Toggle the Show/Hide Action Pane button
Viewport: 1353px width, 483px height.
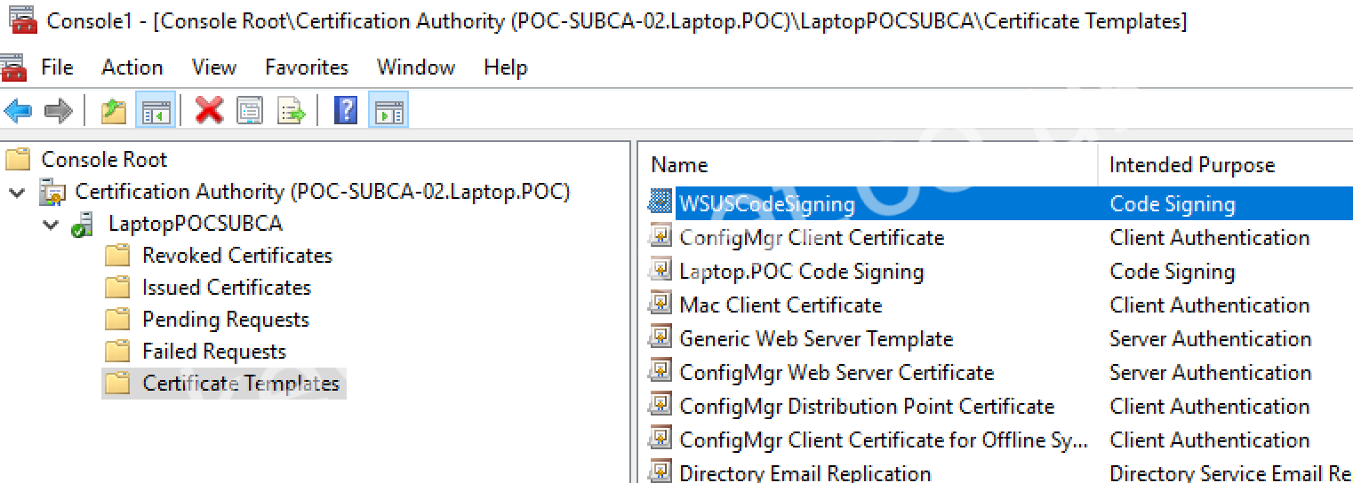[x=388, y=111]
